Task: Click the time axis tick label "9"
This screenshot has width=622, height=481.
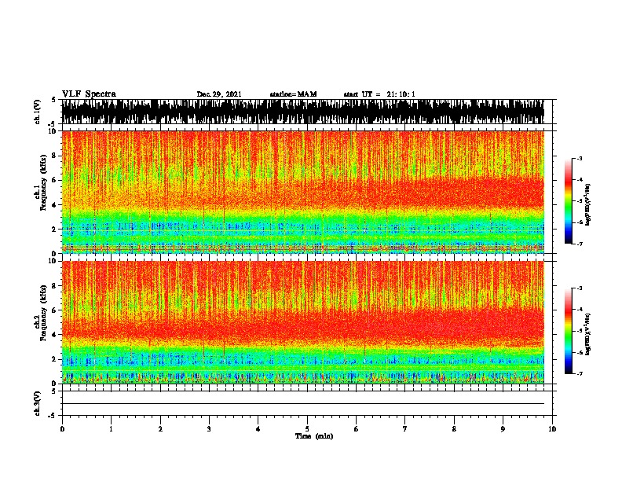Action: (x=503, y=429)
